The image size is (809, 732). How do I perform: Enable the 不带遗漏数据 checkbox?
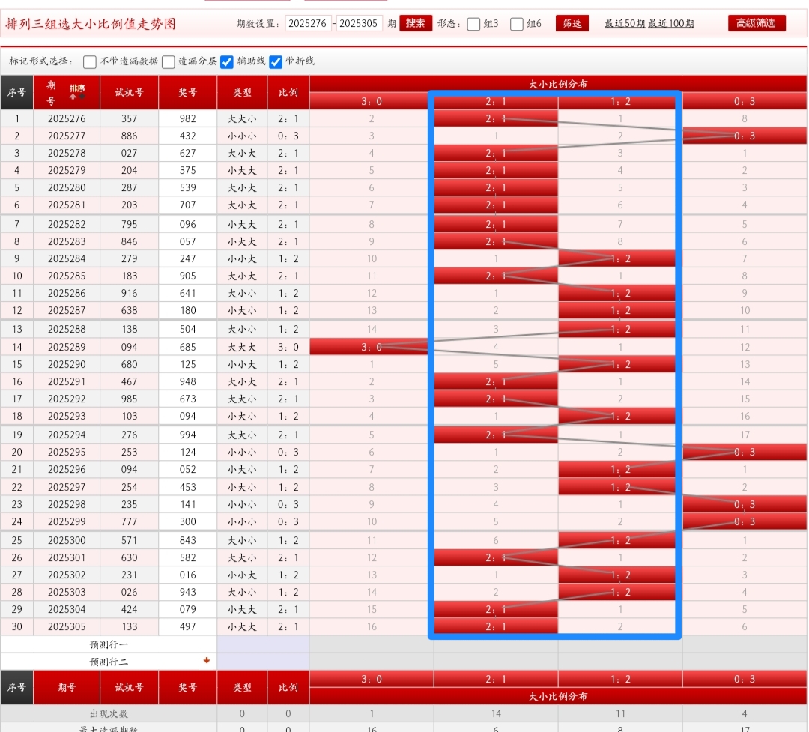pyautogui.click(x=90, y=61)
